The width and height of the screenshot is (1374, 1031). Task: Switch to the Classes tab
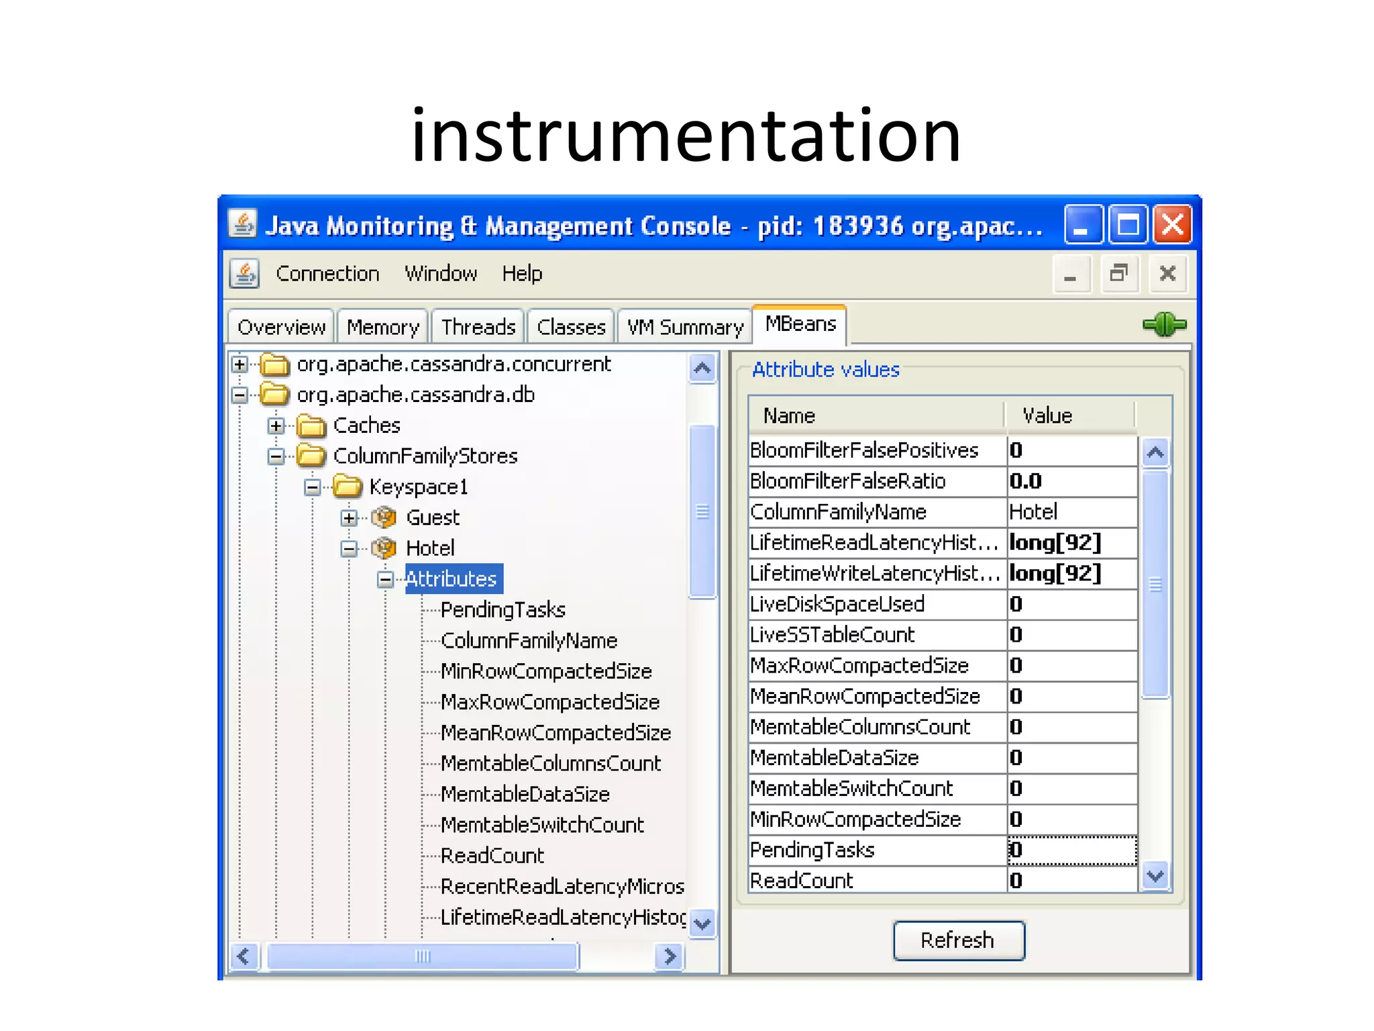[x=572, y=327]
